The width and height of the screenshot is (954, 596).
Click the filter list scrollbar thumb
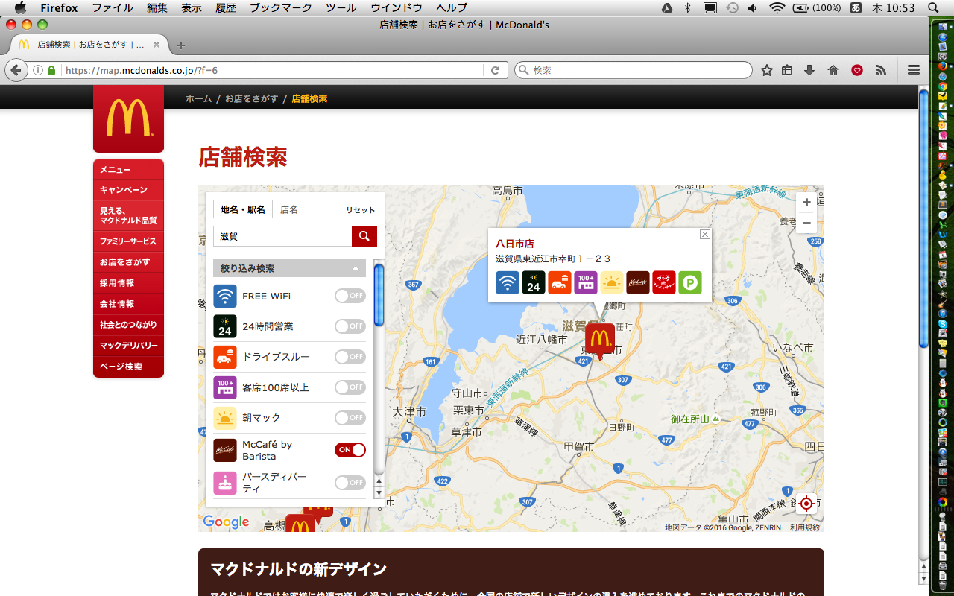(x=379, y=295)
